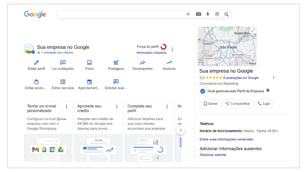307x172 pixels.
Task: Open Editar suas informações comerciais link
Action: tap(226, 139)
